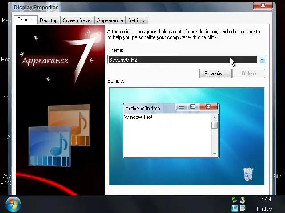Click the Active Window title bar
The width and height of the screenshot is (285, 213).
point(150,108)
